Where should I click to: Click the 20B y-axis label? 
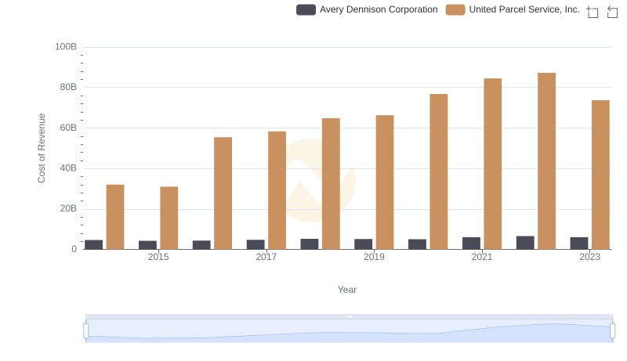point(68,208)
